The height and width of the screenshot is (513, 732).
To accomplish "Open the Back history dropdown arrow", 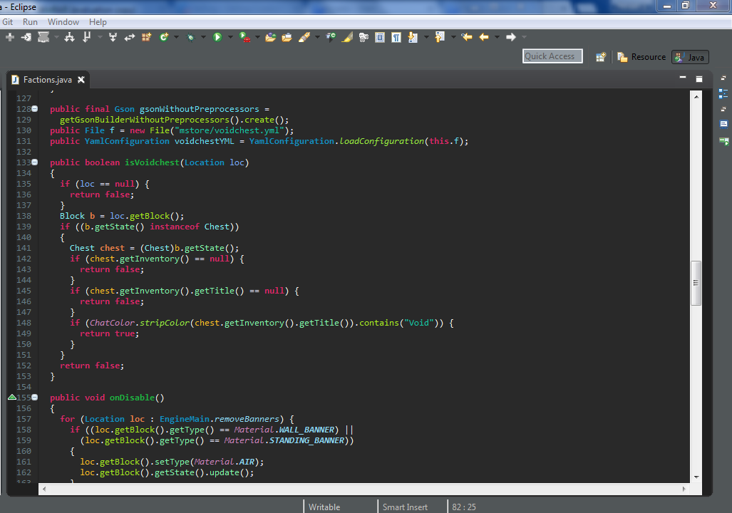I will (498, 37).
